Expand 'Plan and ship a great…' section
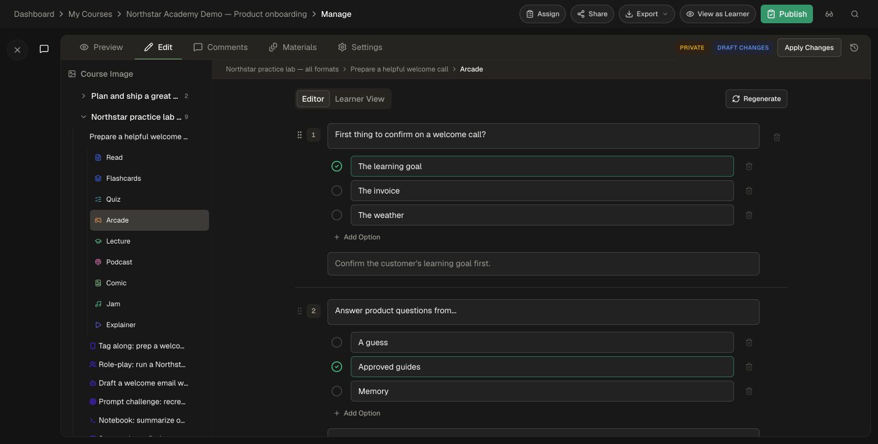The image size is (878, 444). [x=83, y=96]
